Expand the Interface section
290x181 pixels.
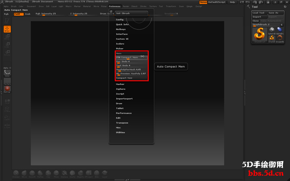122,34
